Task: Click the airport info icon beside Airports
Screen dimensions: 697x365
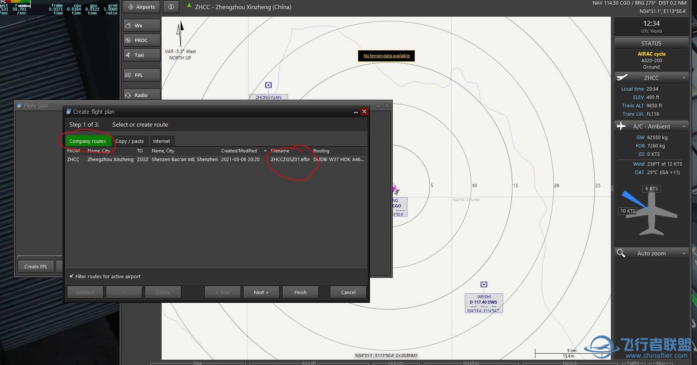Action: [171, 6]
